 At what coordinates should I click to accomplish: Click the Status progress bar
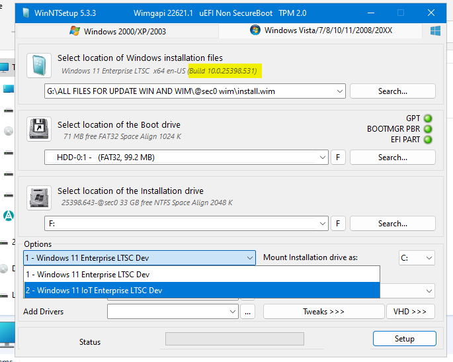(235, 339)
